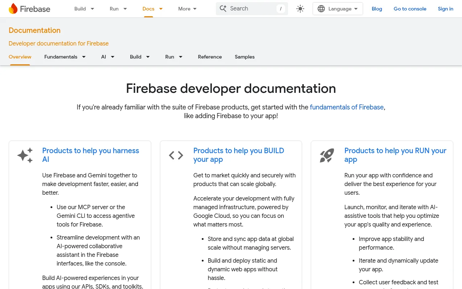Toggle the light/dark theme sun icon
This screenshot has width=462, height=289.
click(x=300, y=9)
